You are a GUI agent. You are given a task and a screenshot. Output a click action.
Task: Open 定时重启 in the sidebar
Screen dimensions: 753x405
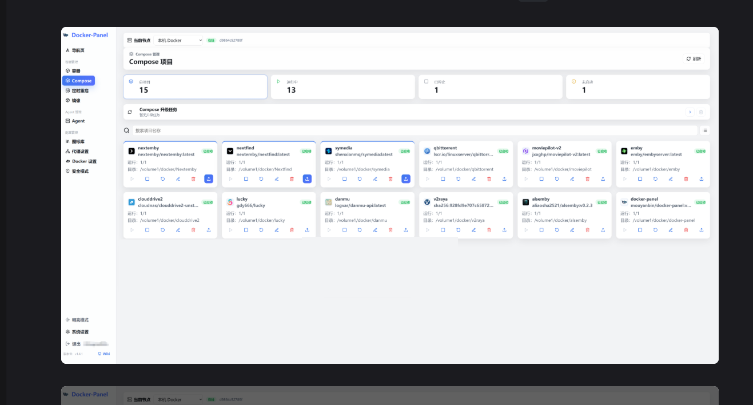77,90
